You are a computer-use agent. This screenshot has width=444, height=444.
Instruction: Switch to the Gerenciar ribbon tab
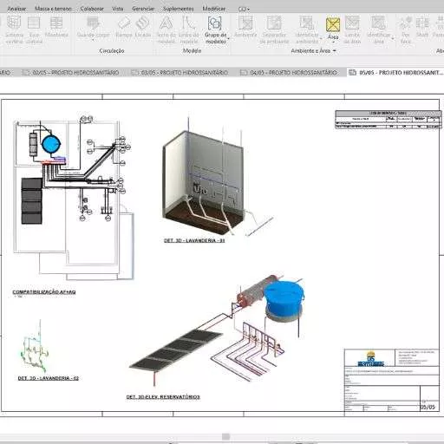point(143,9)
